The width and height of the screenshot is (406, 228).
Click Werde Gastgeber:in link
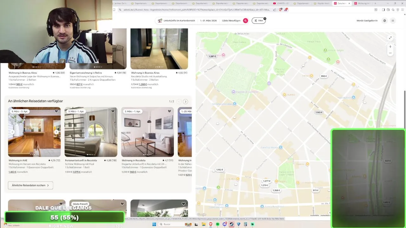point(367,21)
